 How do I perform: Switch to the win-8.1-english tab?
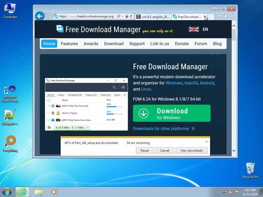click(x=153, y=17)
